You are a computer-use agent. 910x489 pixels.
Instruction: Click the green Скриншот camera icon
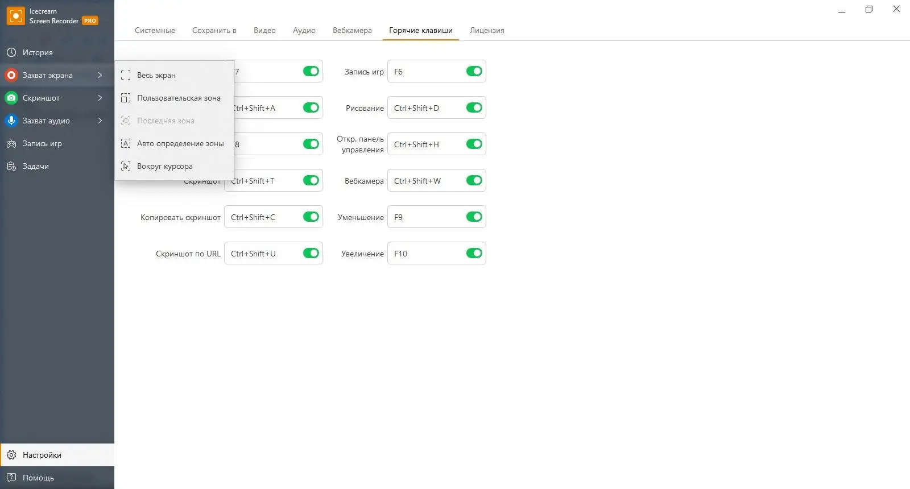(x=11, y=98)
